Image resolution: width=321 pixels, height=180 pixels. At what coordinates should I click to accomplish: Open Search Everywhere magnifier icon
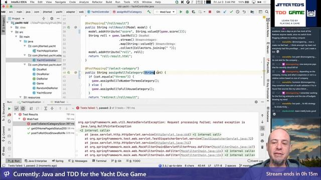267,12
